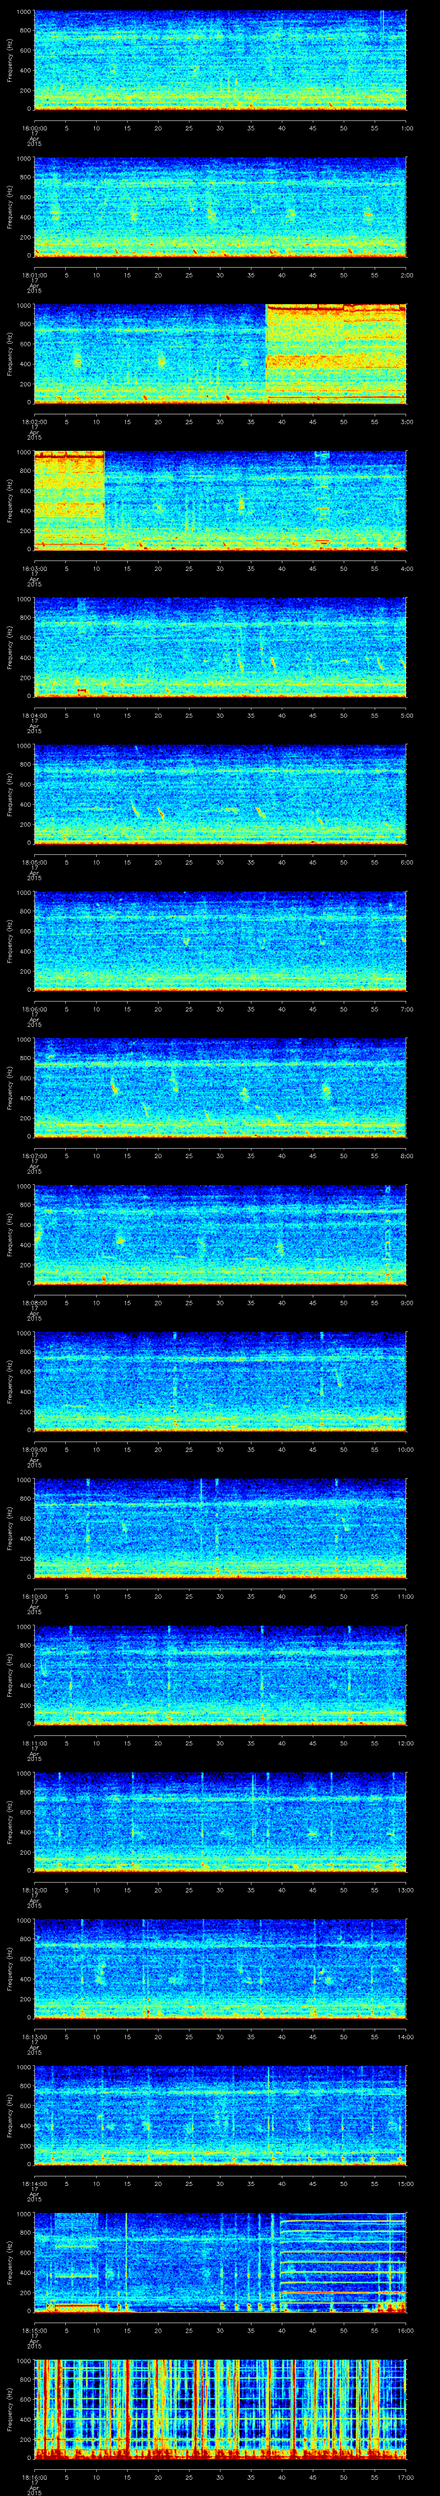This screenshot has height=2496, width=440.
Task: Click the 18:16:00 start time label
Action: [x=34, y=2478]
